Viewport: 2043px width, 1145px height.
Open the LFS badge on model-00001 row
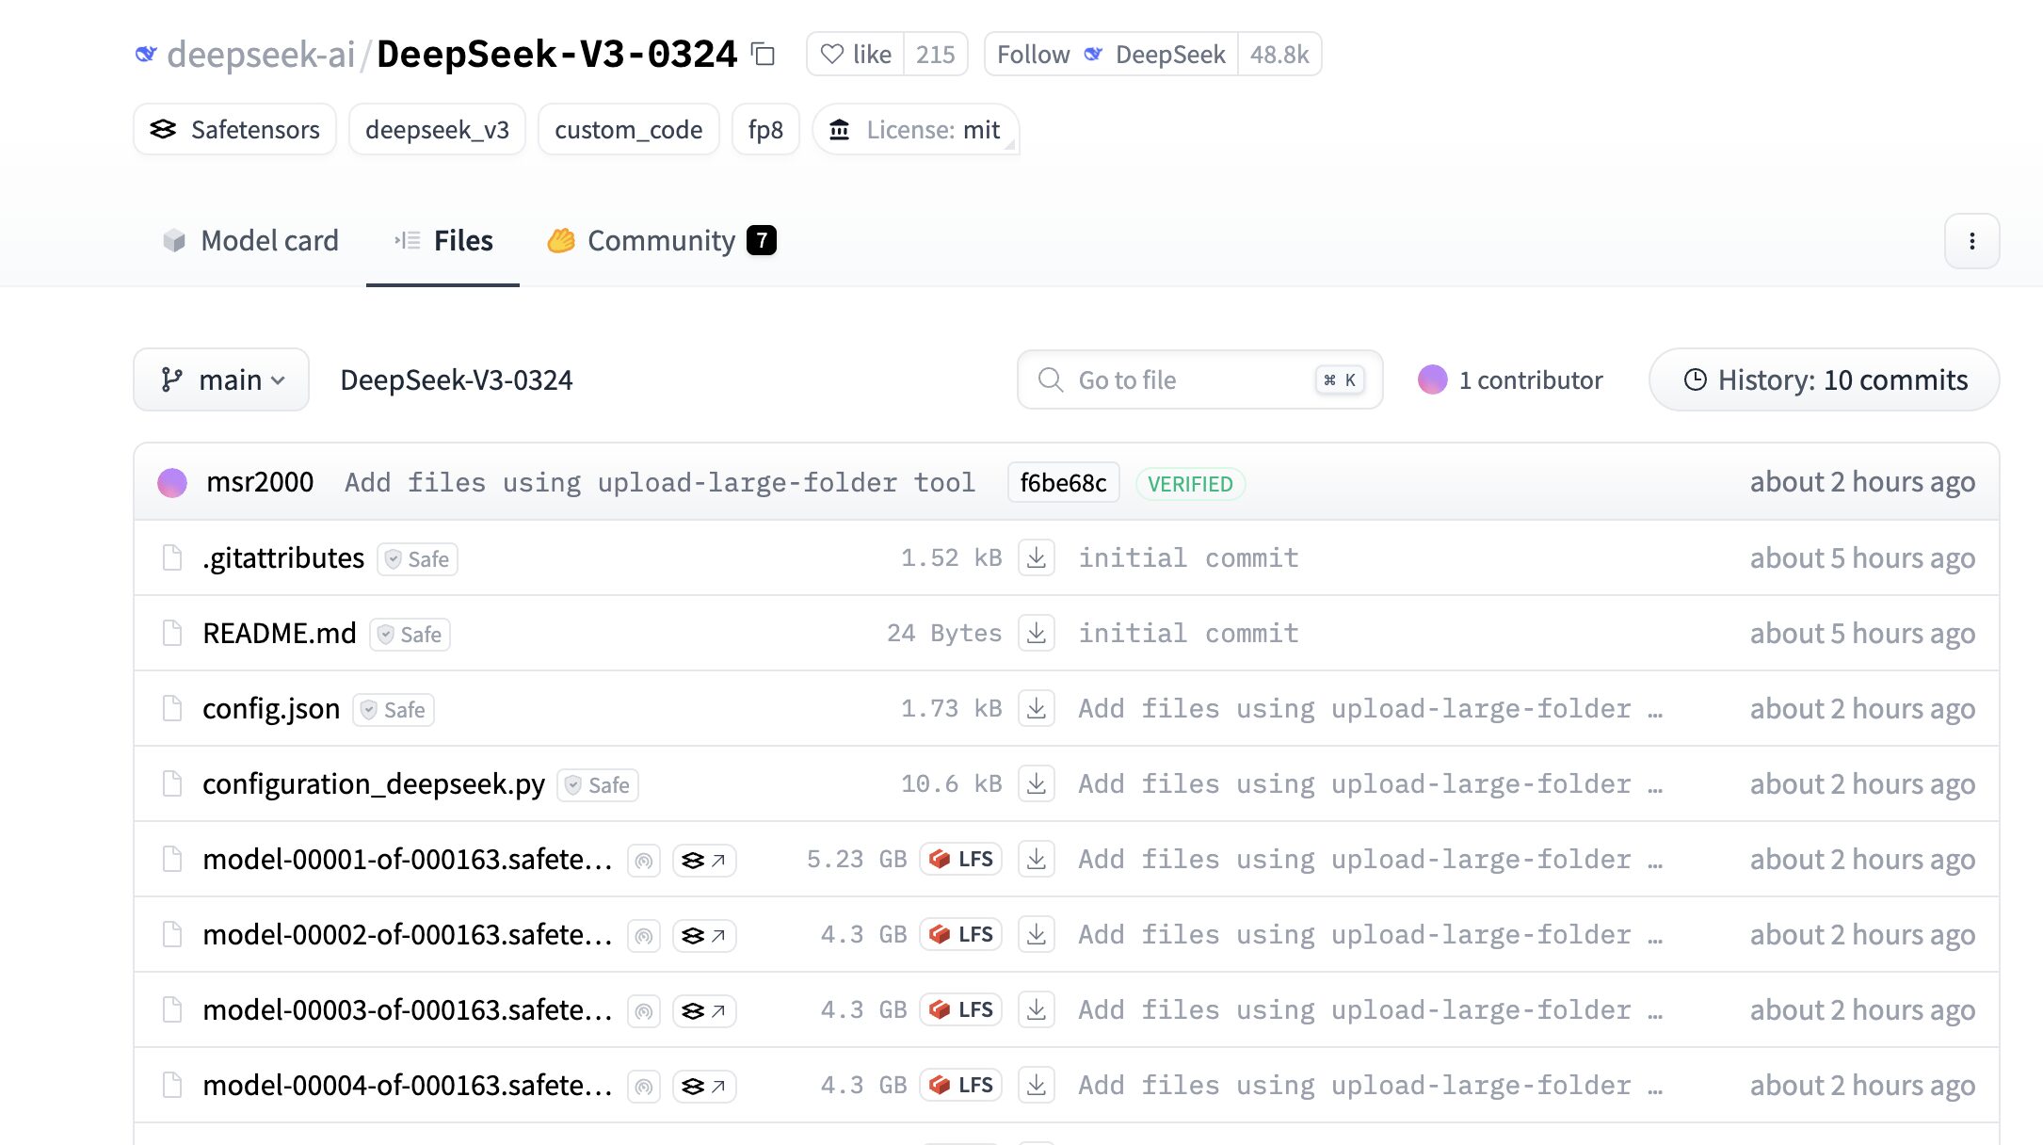961,859
